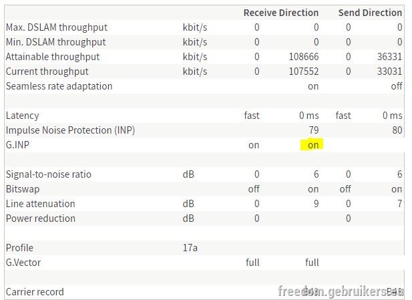
Task: Click the Signal-to-noise ratio label
Action: coord(48,174)
